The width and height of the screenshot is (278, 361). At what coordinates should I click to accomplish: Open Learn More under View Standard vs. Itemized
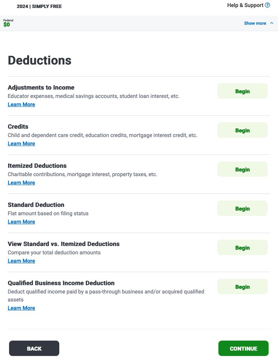tap(21, 261)
